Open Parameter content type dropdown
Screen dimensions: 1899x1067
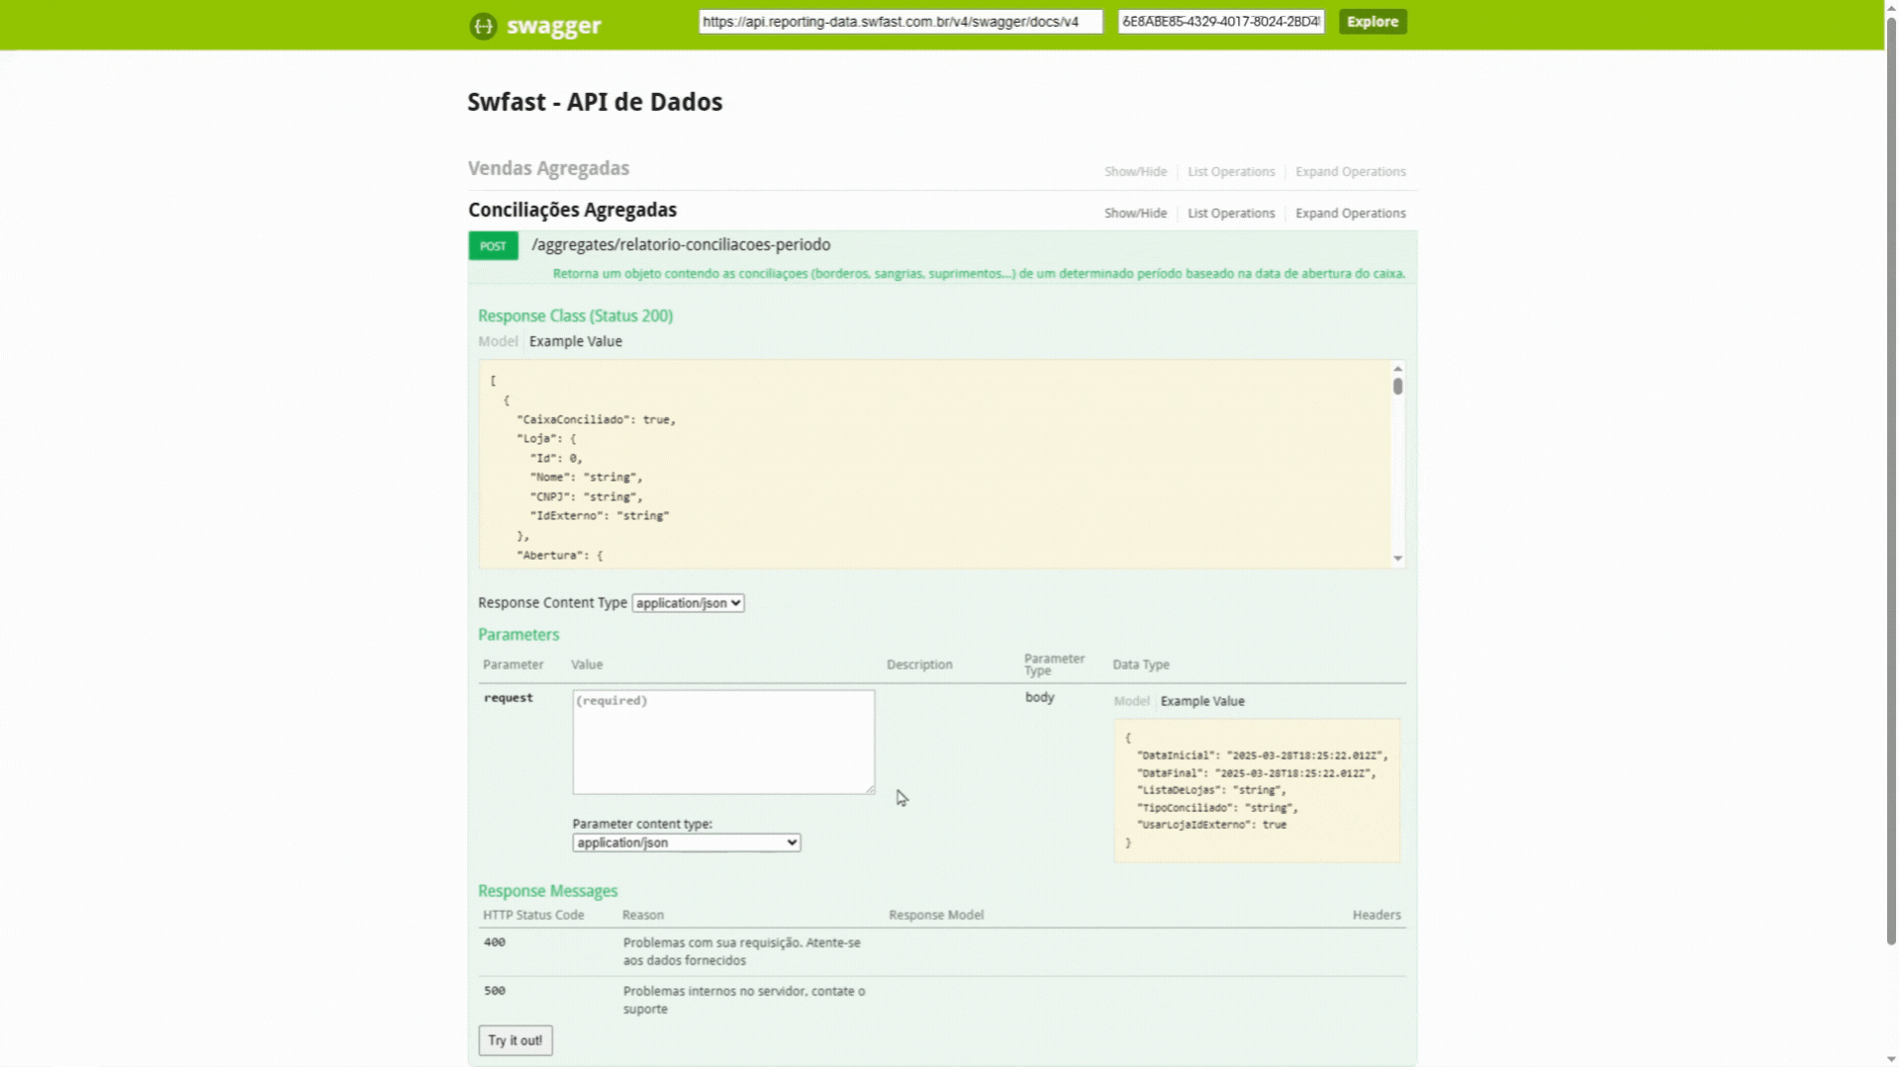[x=686, y=843]
